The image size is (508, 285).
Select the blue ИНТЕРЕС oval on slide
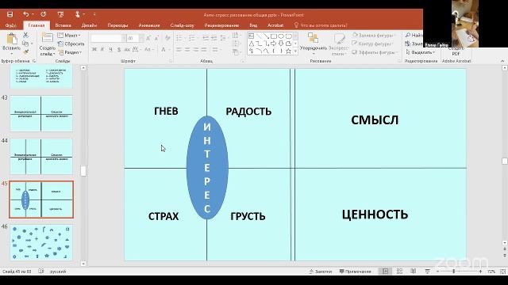point(207,168)
